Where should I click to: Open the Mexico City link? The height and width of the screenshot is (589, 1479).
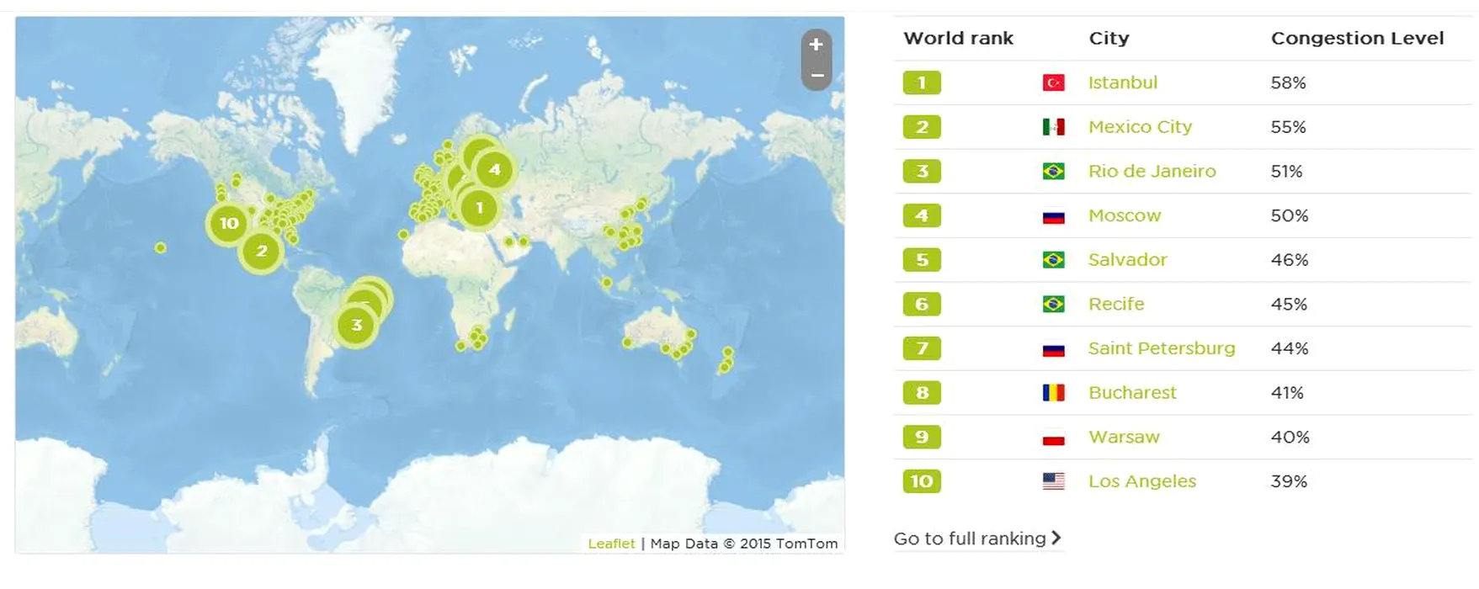point(1140,127)
